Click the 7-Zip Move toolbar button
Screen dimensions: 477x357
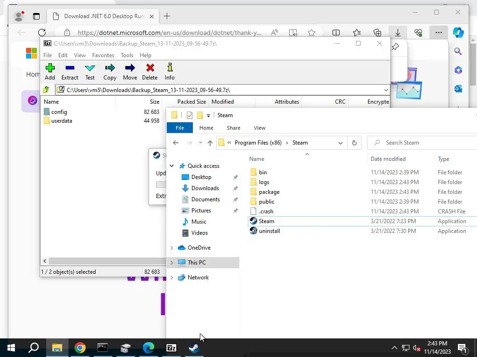[x=130, y=72]
